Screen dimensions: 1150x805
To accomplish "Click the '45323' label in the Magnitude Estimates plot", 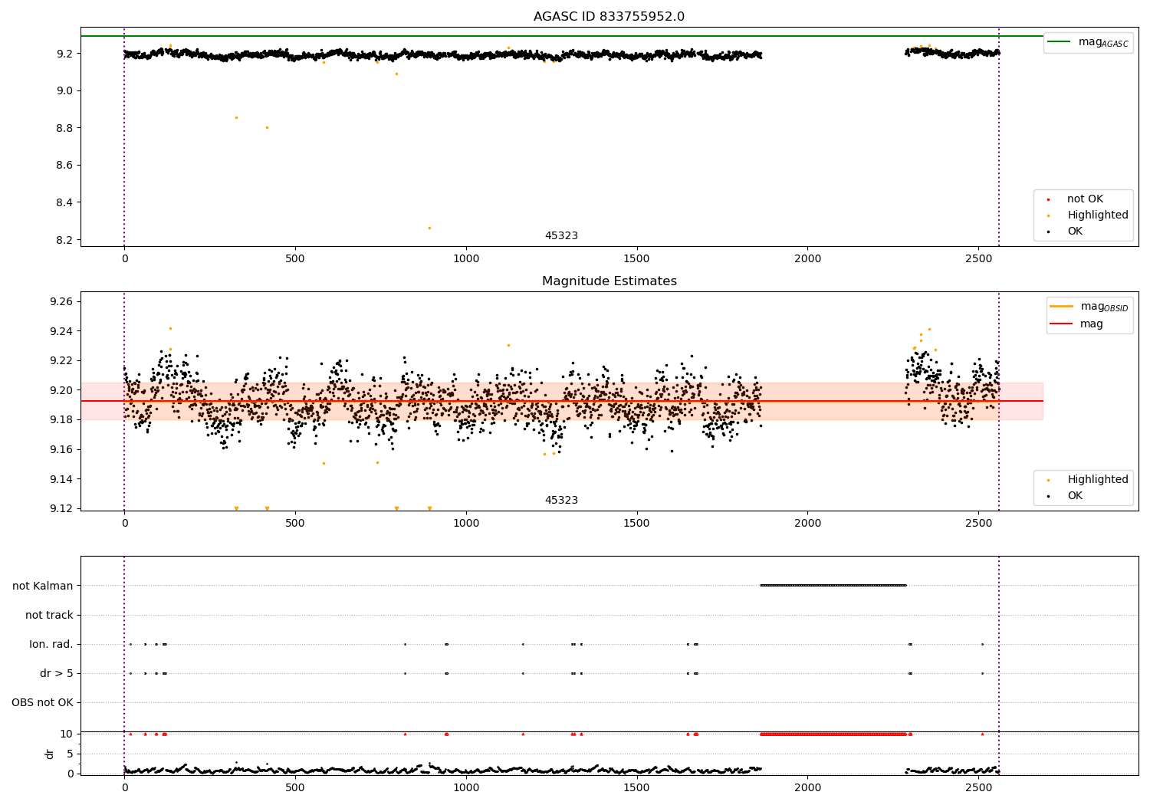I will (x=561, y=501).
